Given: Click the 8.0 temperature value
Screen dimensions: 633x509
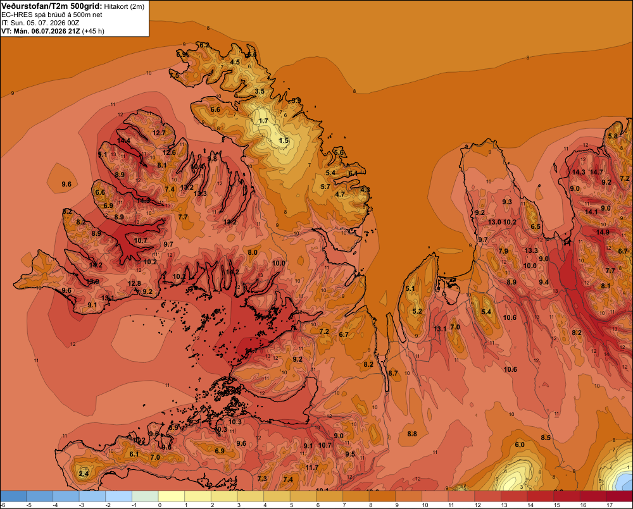Looking at the screenshot, I should [x=253, y=252].
